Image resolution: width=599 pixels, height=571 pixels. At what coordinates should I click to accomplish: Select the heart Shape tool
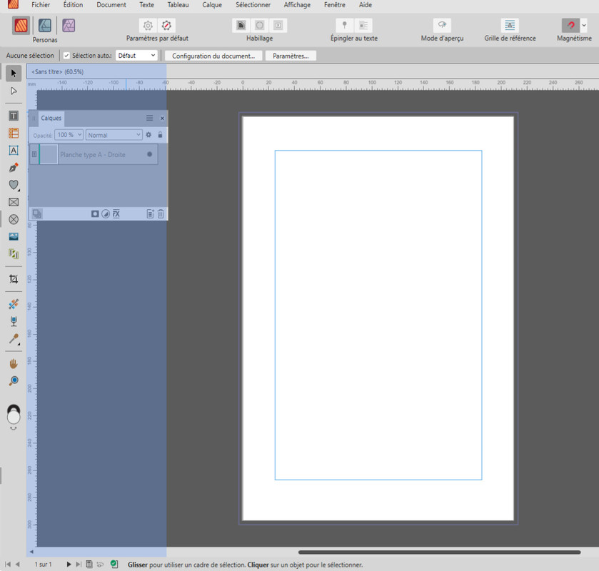[14, 185]
